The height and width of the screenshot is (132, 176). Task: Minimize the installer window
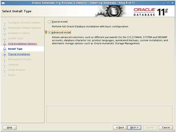coord(164,3)
